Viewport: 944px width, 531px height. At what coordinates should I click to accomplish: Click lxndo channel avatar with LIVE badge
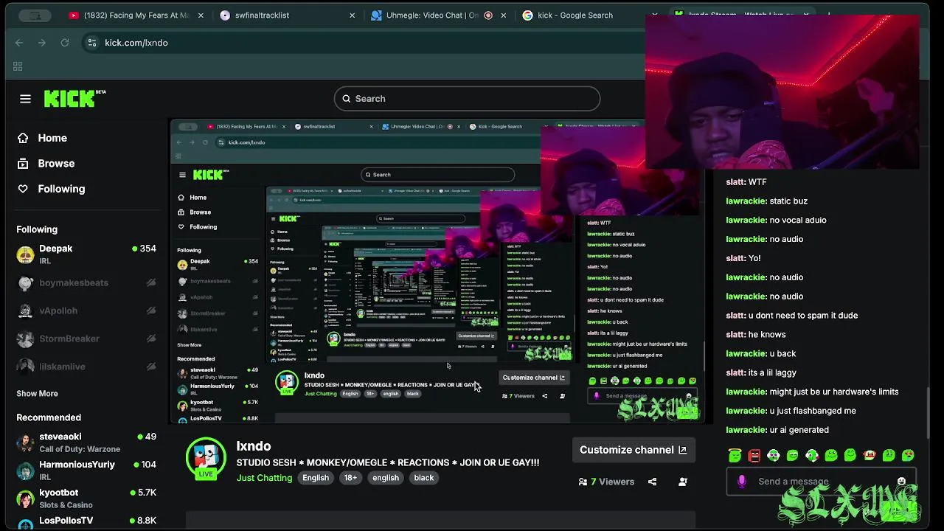click(x=206, y=459)
